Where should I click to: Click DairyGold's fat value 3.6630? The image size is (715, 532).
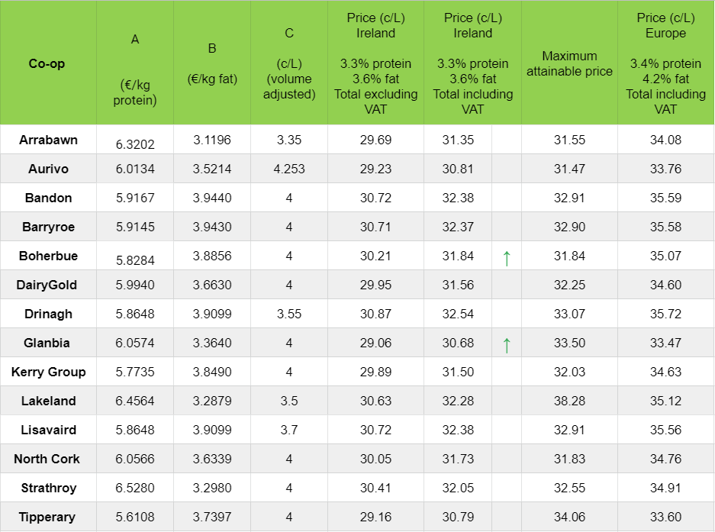(x=212, y=285)
